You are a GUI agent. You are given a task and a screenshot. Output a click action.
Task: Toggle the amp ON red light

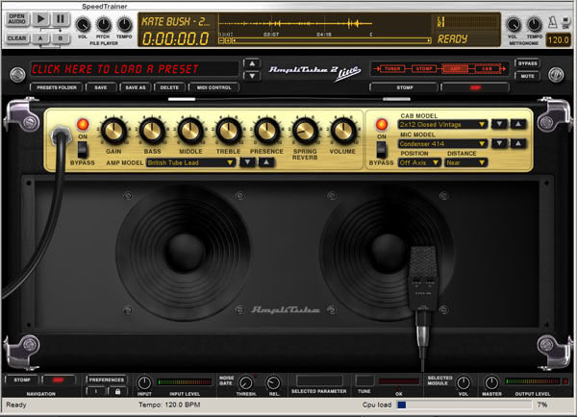83,125
